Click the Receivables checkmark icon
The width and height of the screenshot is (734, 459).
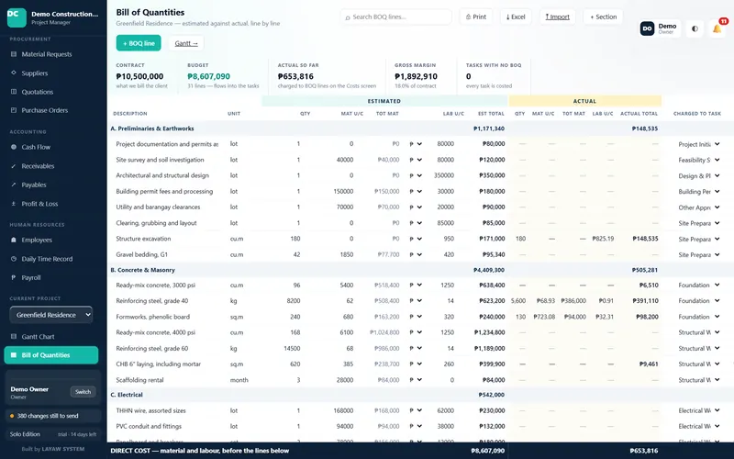[14, 166]
